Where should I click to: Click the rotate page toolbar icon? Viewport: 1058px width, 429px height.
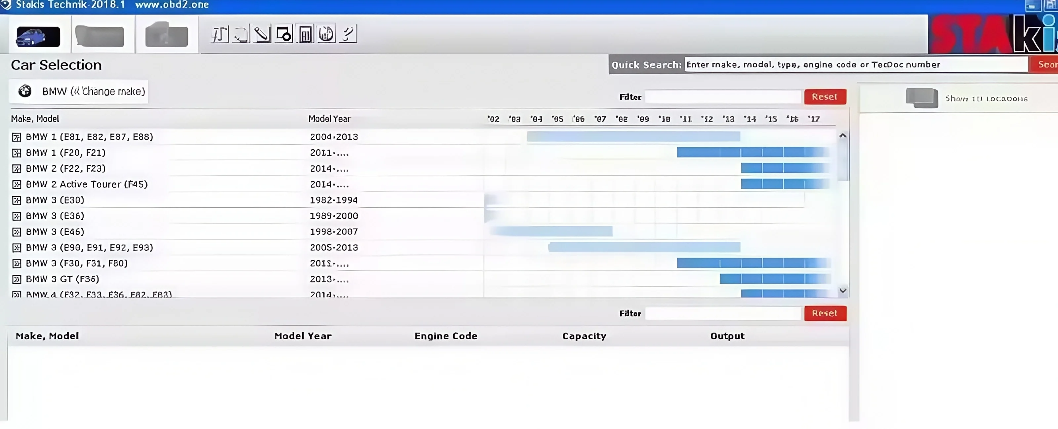pyautogui.click(x=241, y=34)
